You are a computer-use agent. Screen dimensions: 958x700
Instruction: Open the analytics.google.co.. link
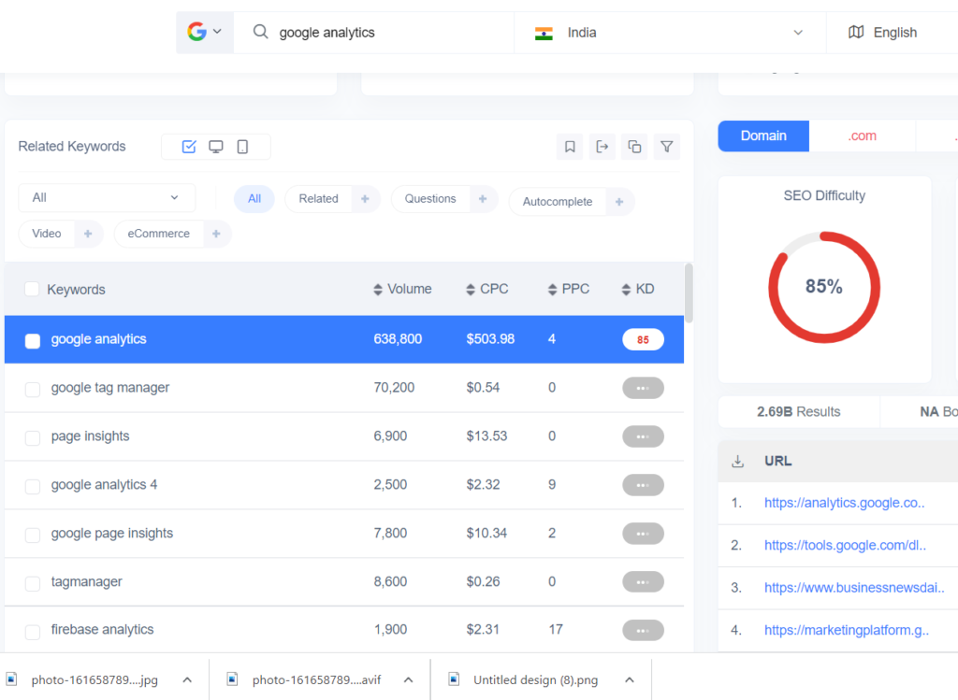point(845,503)
